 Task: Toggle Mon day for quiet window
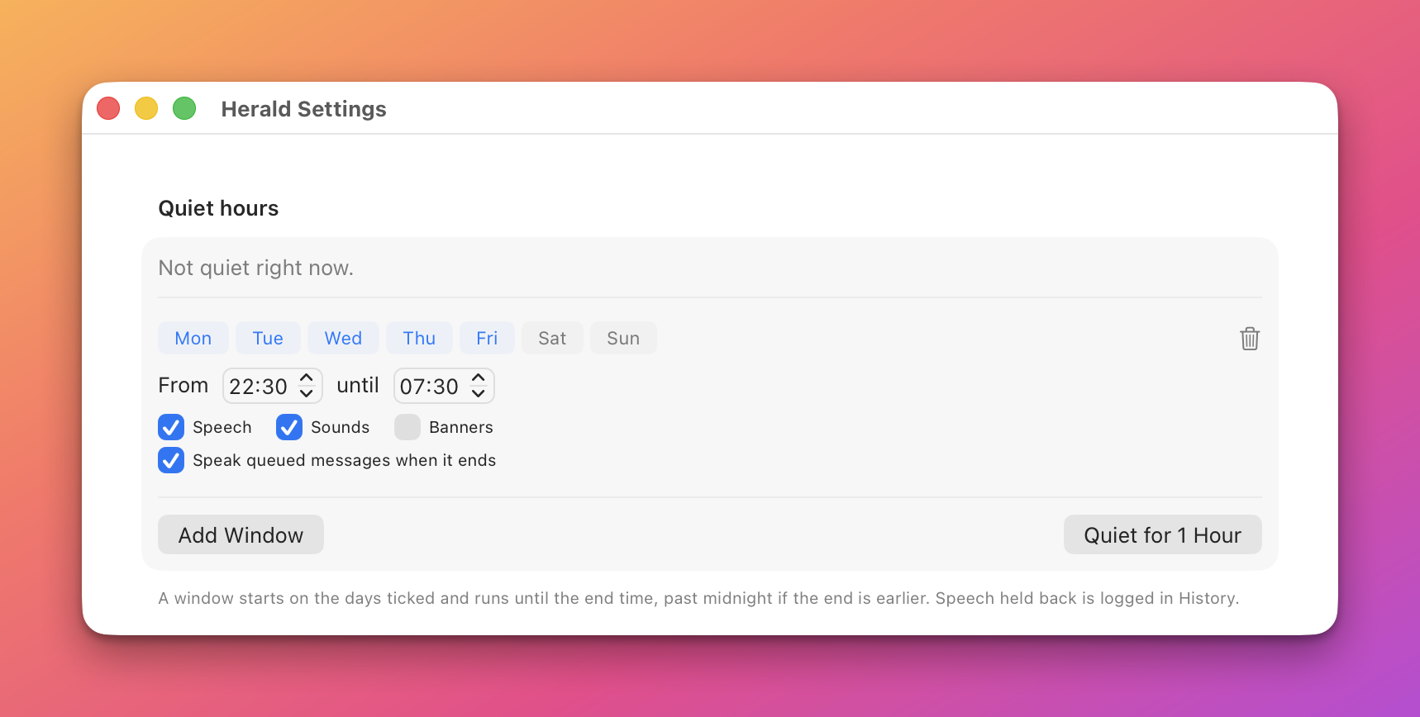click(x=193, y=338)
